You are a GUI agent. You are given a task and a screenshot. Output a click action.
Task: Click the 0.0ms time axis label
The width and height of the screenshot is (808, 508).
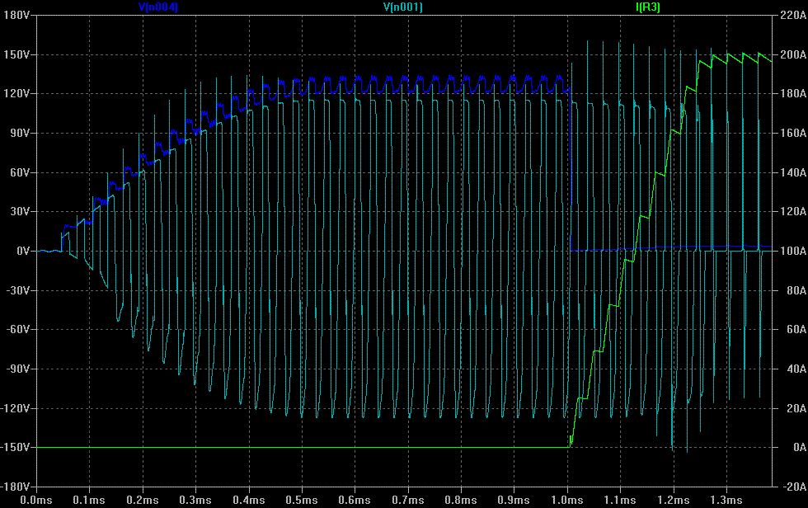coord(36,501)
